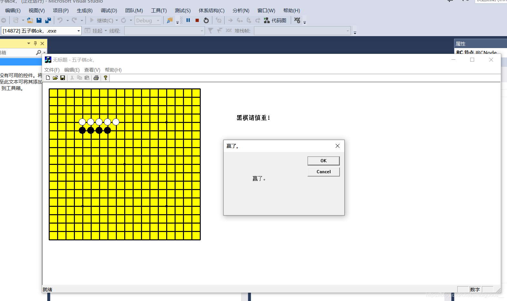Pin the toolbox panel with the pushpin icon
Viewport: 507px width, 301px height.
pos(35,43)
